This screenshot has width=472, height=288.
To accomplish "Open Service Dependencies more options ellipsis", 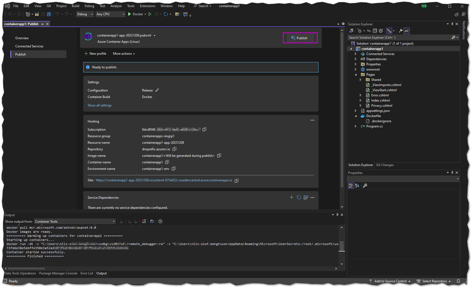I will pyautogui.click(x=312, y=197).
